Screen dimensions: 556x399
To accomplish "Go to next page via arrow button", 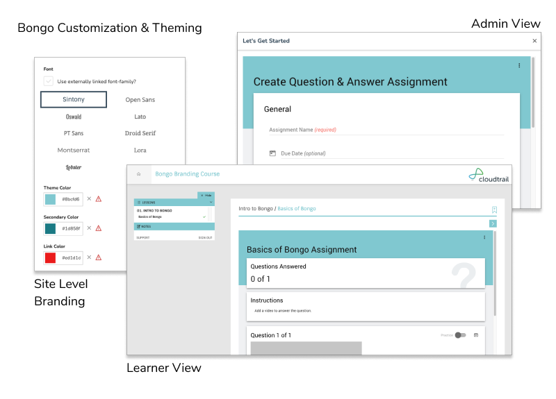I will 493,223.
